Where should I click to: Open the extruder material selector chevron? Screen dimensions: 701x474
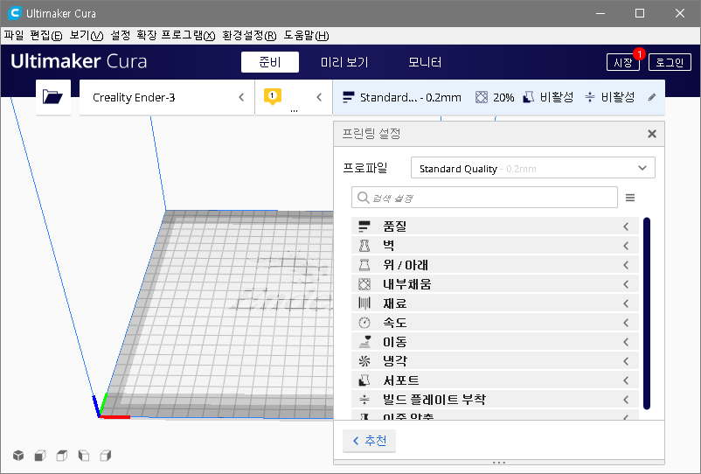click(319, 97)
